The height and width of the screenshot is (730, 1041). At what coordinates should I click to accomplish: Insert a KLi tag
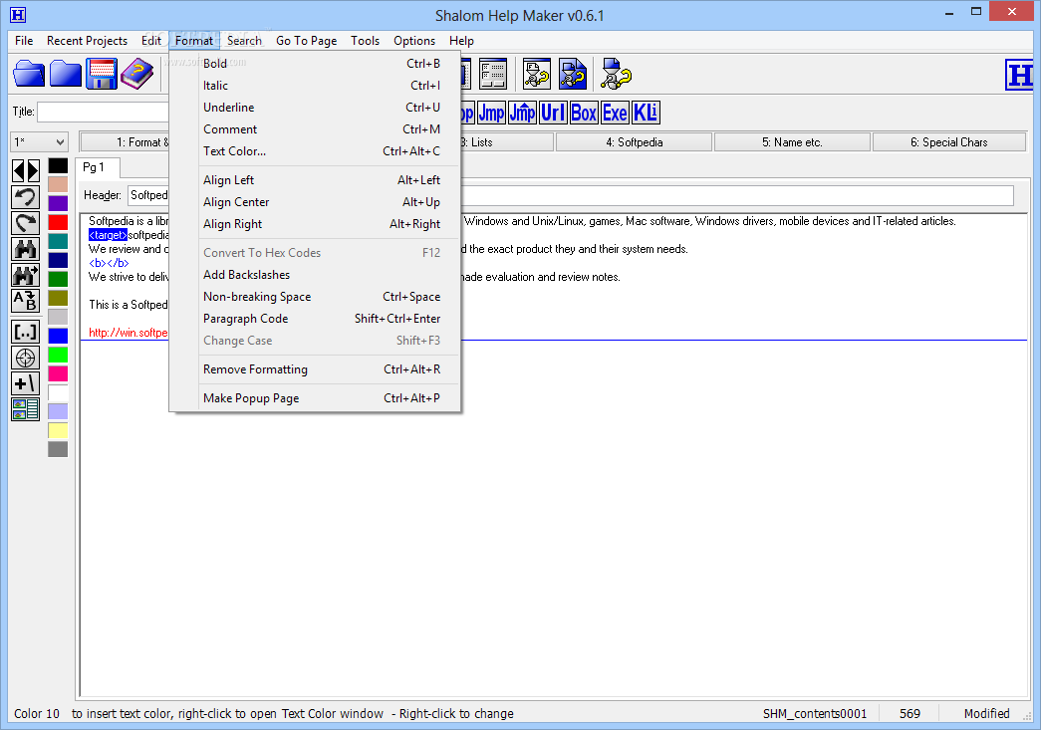coord(646,113)
